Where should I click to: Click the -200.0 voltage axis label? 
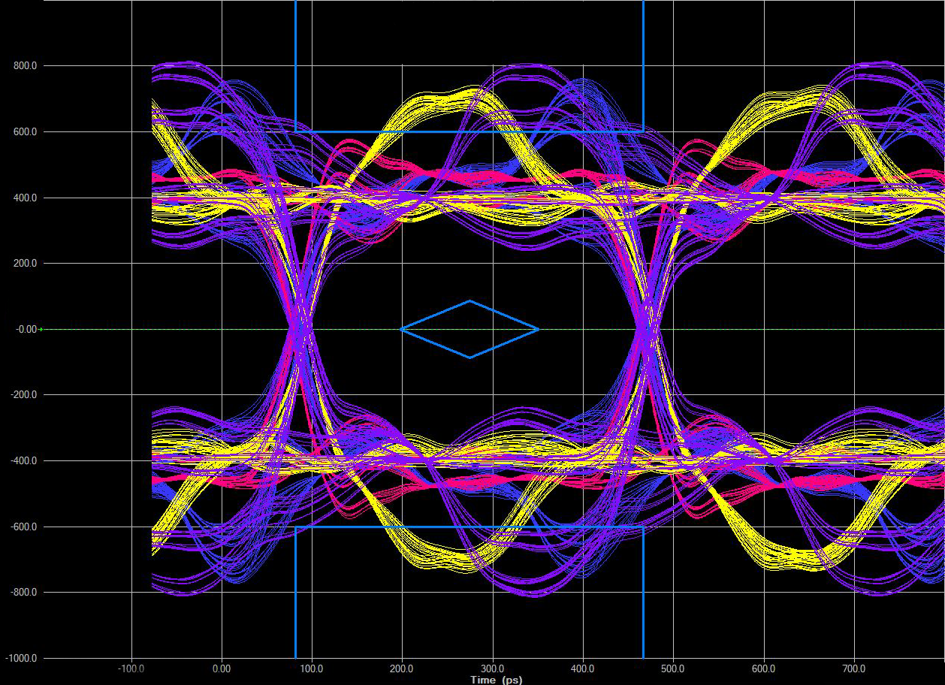point(23,395)
